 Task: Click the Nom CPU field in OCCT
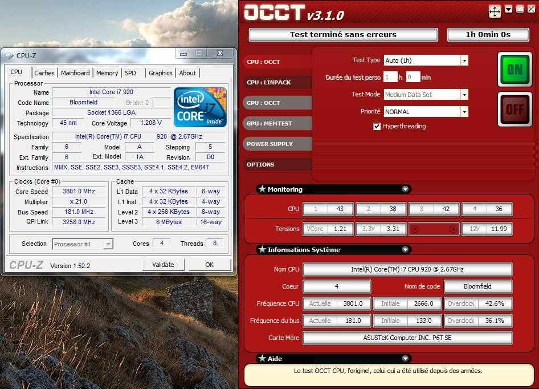point(407,269)
